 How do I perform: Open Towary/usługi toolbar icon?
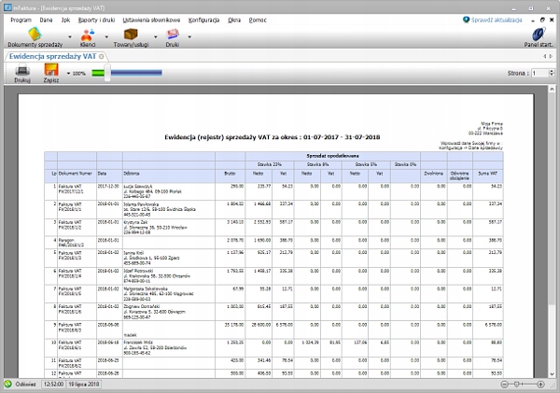tap(132, 34)
